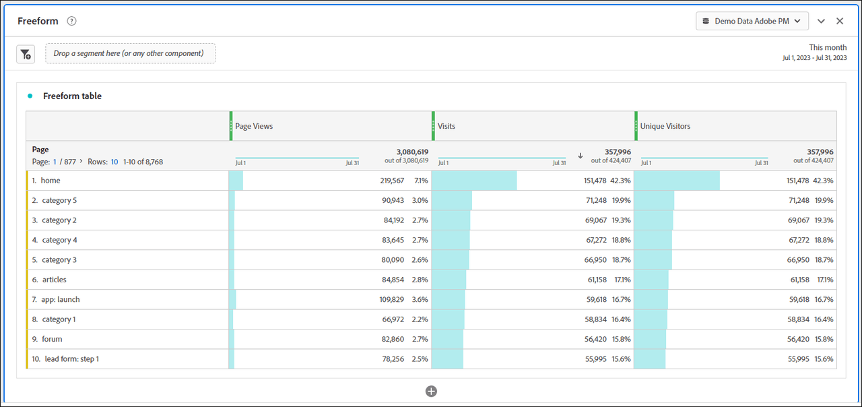
Task: Select the app: launch row
Action: point(60,299)
